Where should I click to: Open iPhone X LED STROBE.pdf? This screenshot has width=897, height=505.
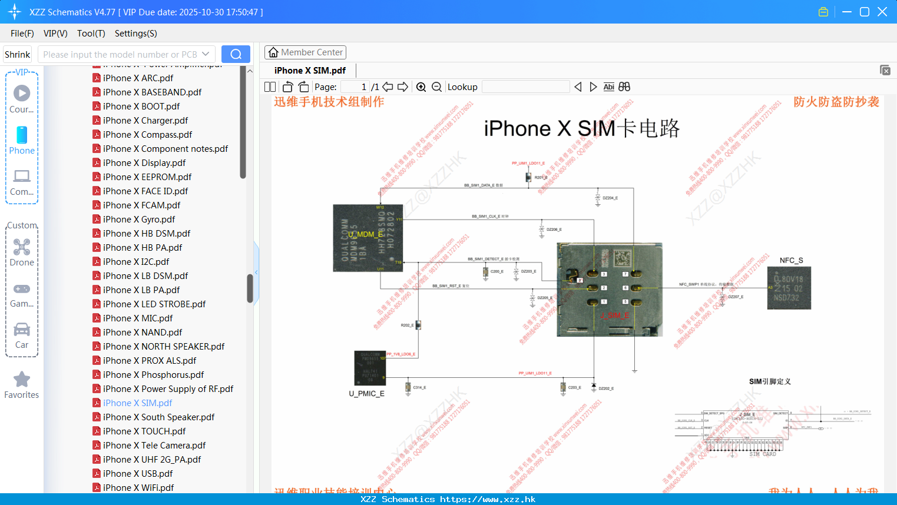coord(154,304)
